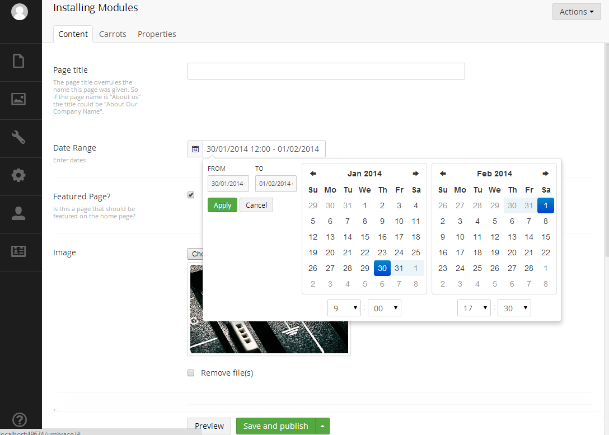Viewport: 609px width, 435px height.
Task: Go to previous month on Jan 2014 calendar
Action: point(313,174)
